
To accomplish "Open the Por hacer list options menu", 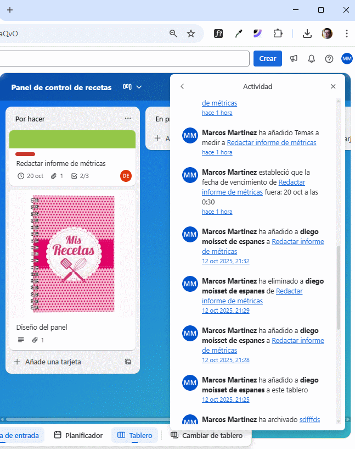I will pos(128,119).
